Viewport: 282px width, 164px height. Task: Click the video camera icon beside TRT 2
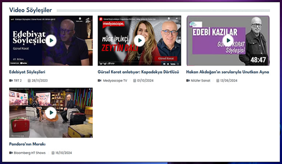tap(11, 81)
